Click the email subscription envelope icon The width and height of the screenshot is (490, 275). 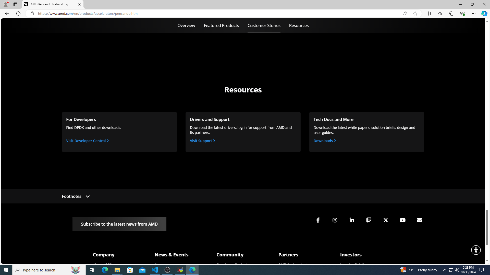point(420,220)
